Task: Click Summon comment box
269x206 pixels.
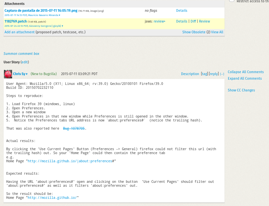Action: point(22,54)
